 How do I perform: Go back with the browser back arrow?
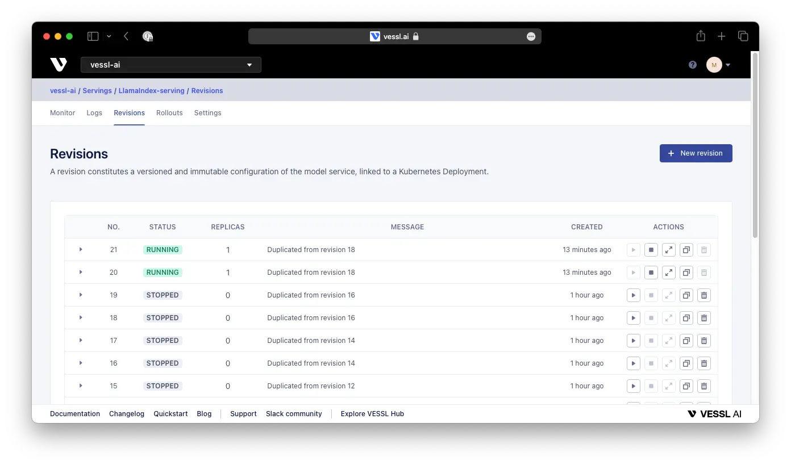(126, 36)
